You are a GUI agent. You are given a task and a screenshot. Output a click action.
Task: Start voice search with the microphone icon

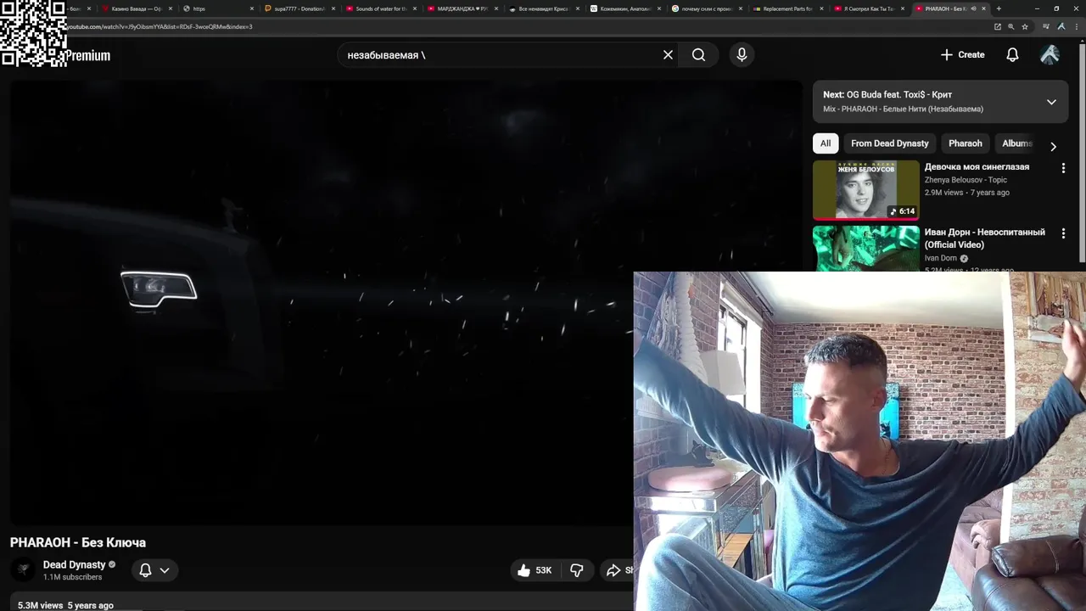pyautogui.click(x=742, y=55)
